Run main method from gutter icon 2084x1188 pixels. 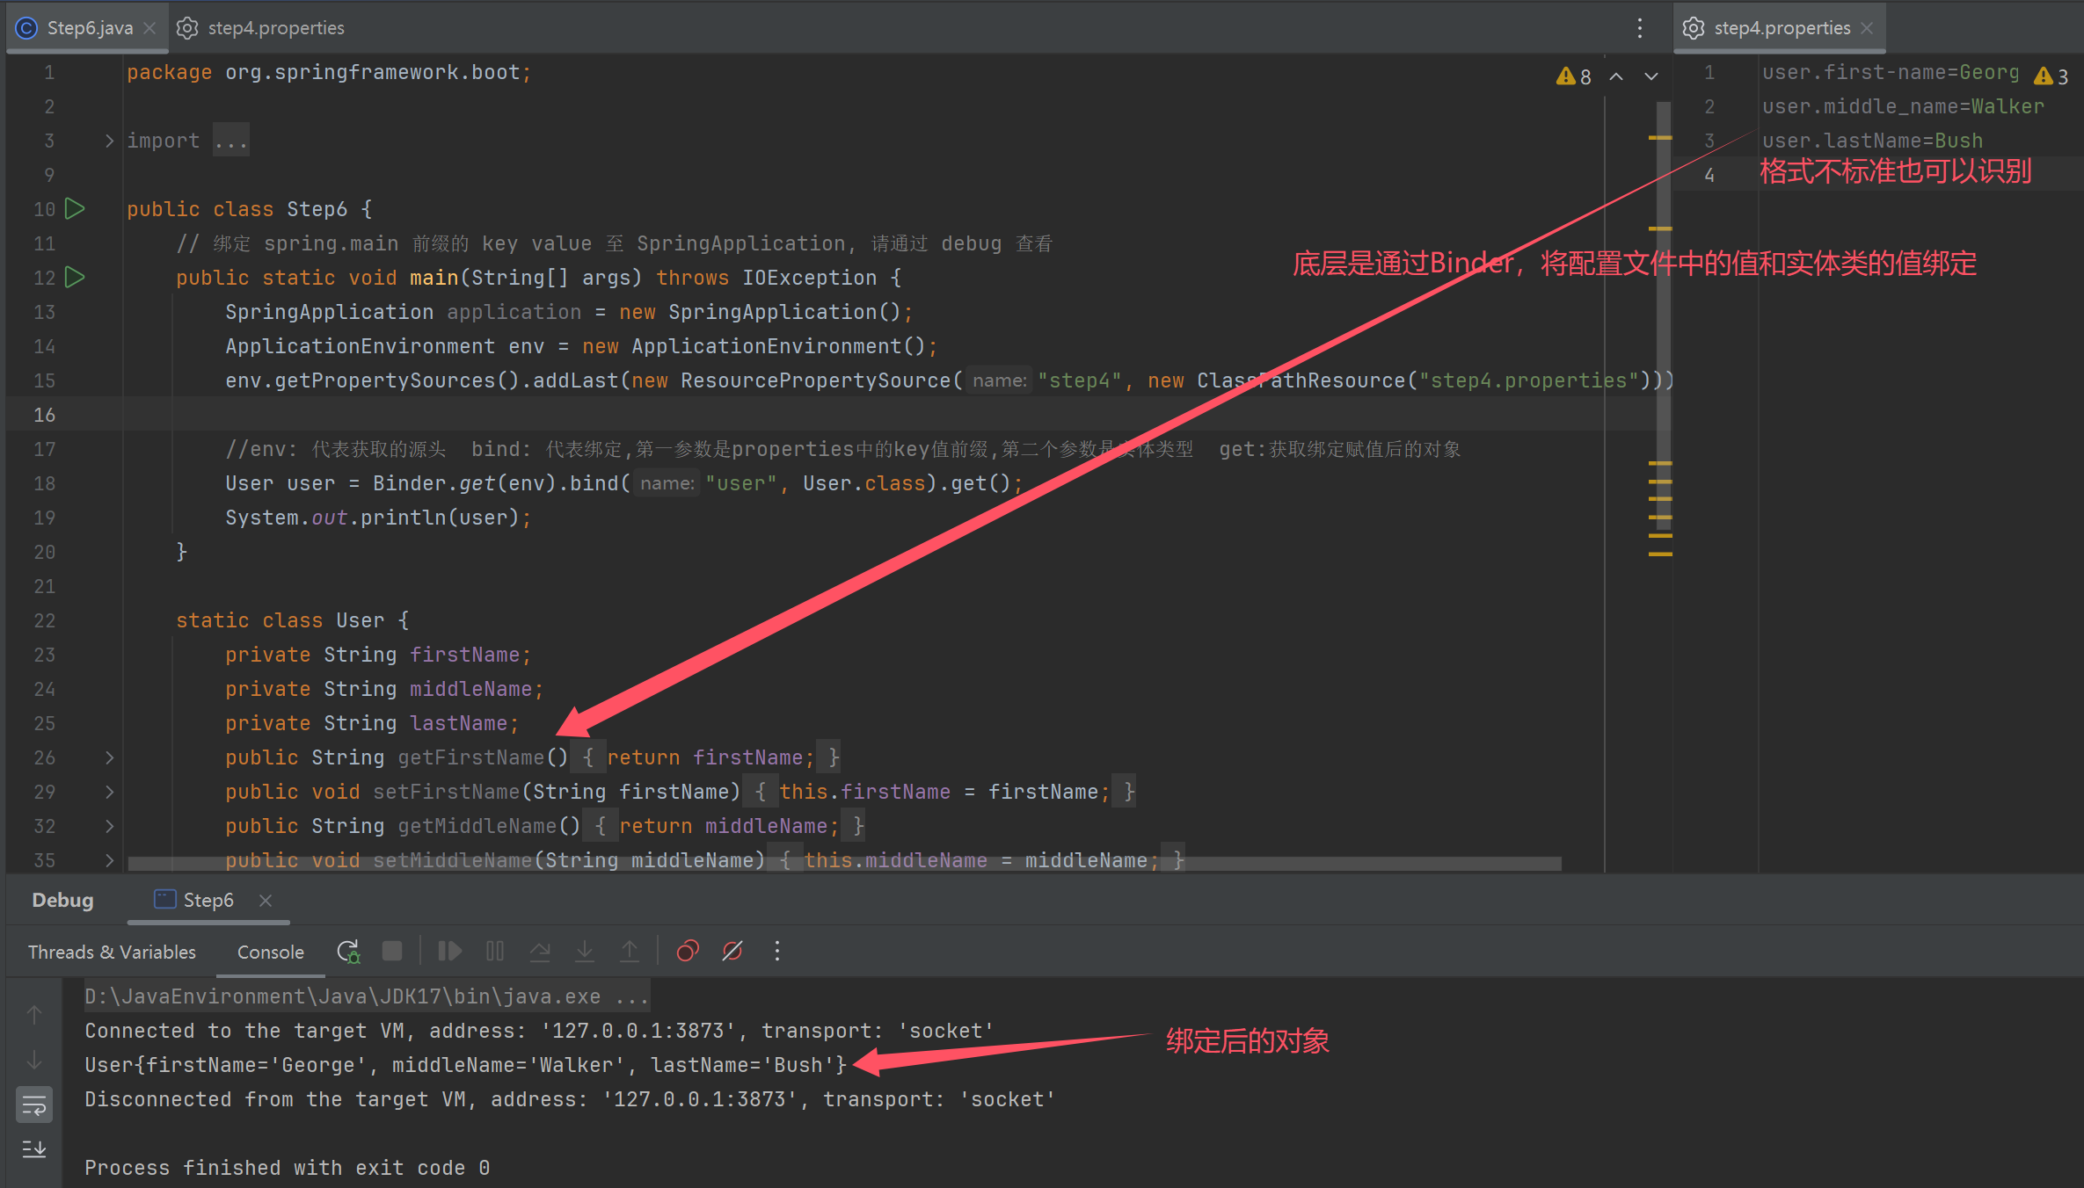(x=76, y=278)
